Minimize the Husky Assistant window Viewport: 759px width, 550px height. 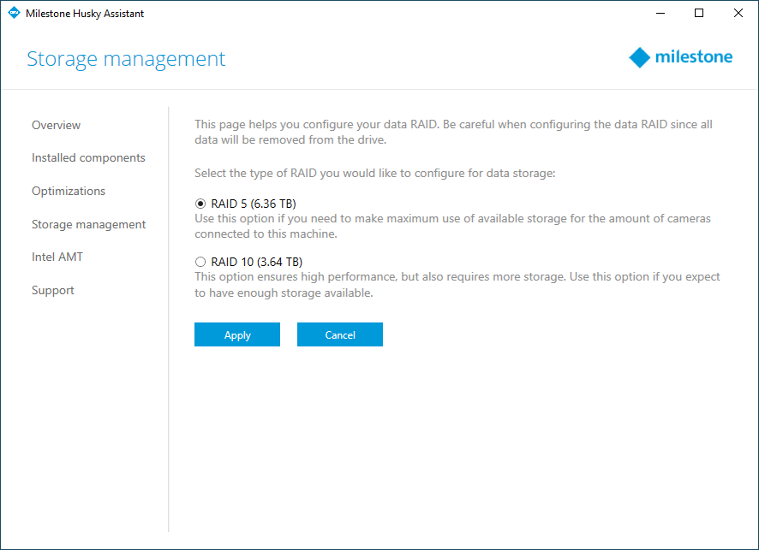(x=660, y=13)
